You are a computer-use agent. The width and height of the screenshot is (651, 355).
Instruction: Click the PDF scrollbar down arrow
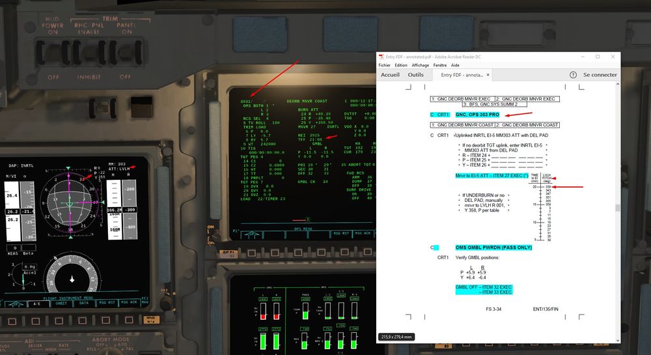click(x=618, y=341)
